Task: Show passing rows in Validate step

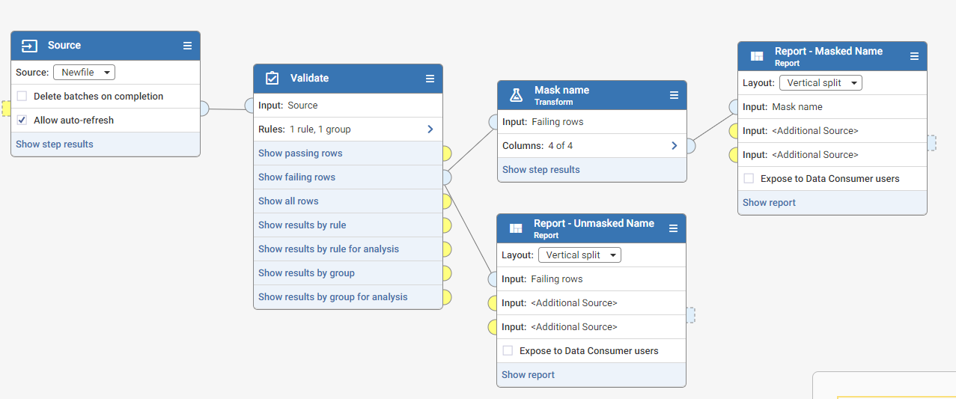Action: [x=300, y=153]
